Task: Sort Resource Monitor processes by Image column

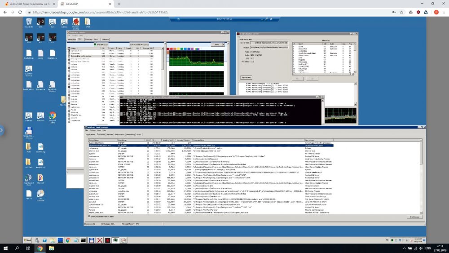Action: [85, 48]
